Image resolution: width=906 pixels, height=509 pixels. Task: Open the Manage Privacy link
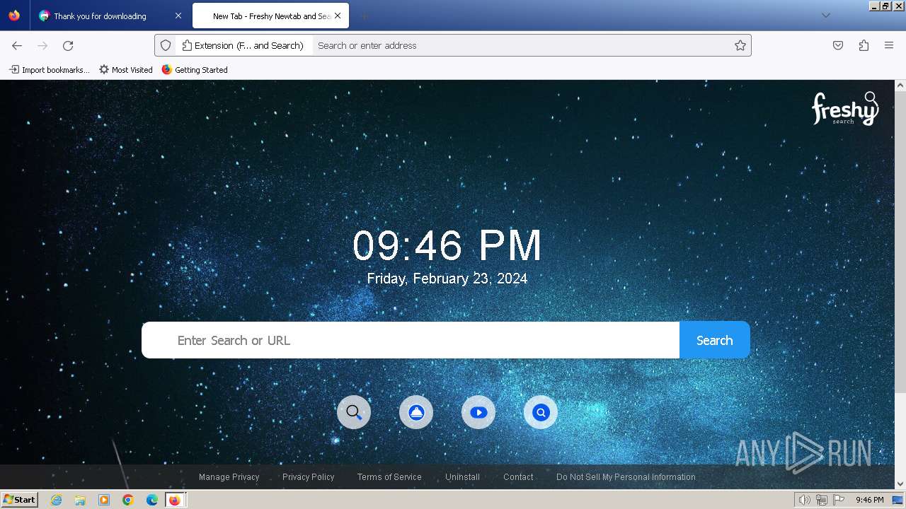(x=229, y=477)
